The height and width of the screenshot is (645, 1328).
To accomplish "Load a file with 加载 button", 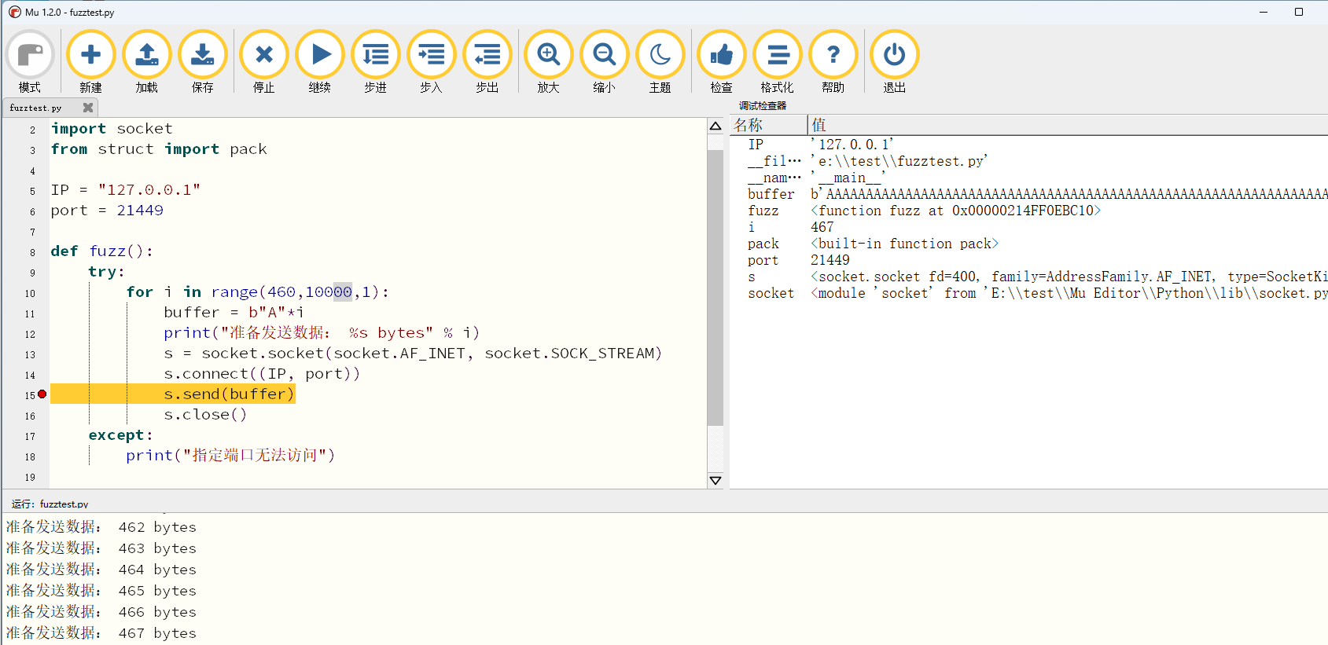I will pos(147,62).
